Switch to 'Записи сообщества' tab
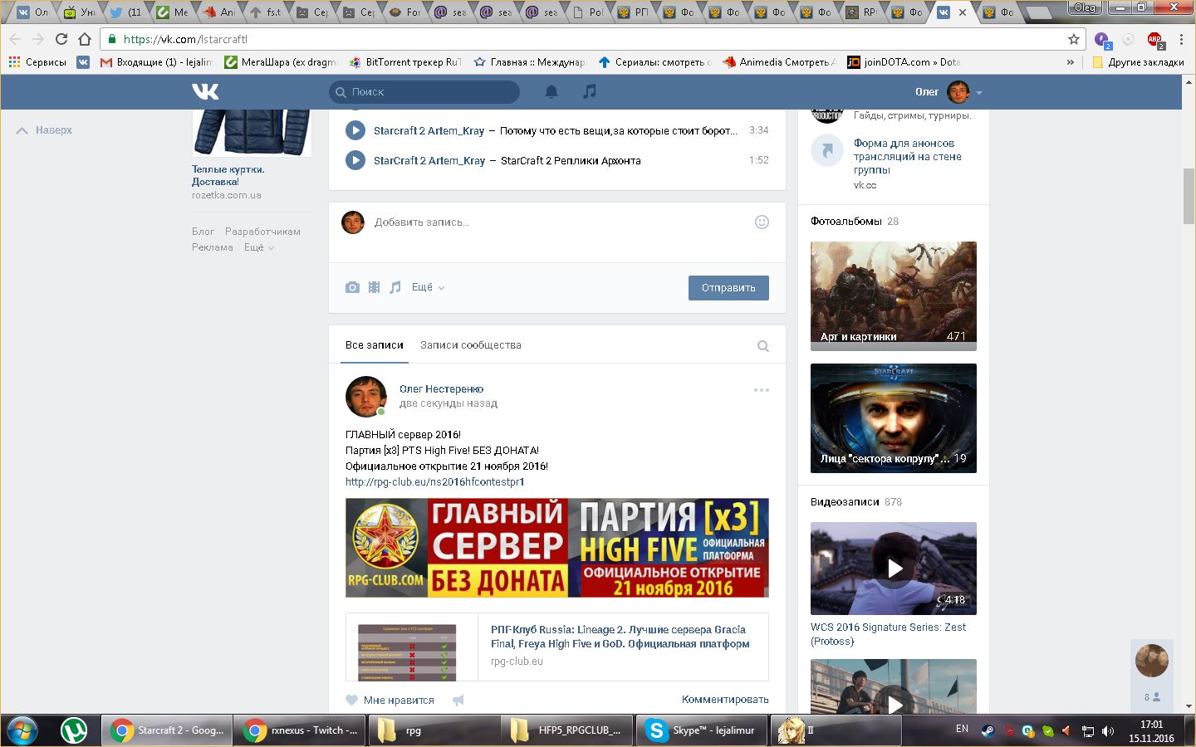Image resolution: width=1196 pixels, height=747 pixels. 471,345
